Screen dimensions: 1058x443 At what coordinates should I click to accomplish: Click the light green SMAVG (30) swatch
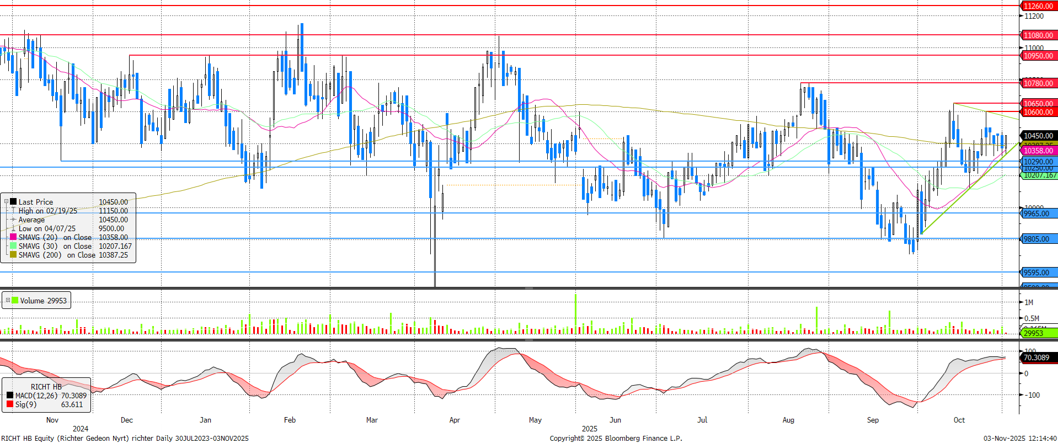pos(13,246)
